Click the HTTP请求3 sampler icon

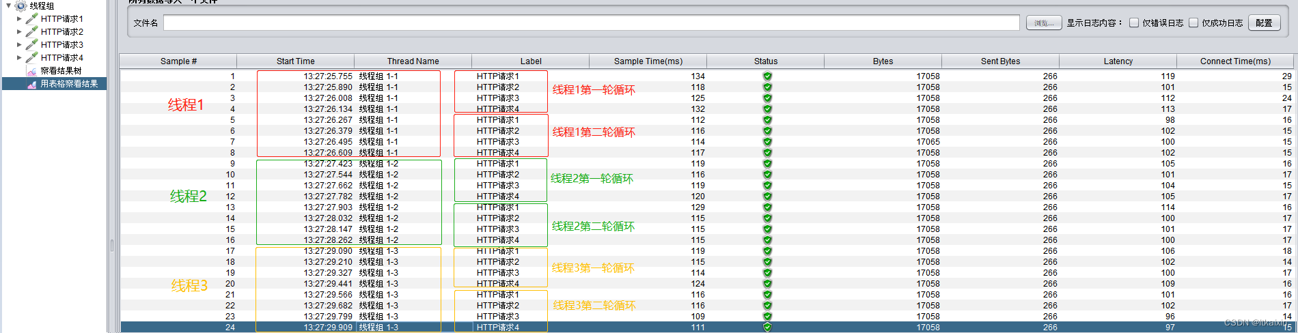tap(32, 44)
